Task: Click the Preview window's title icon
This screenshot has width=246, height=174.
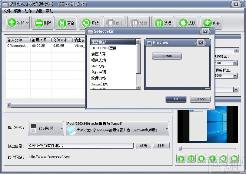Action: tap(149, 43)
